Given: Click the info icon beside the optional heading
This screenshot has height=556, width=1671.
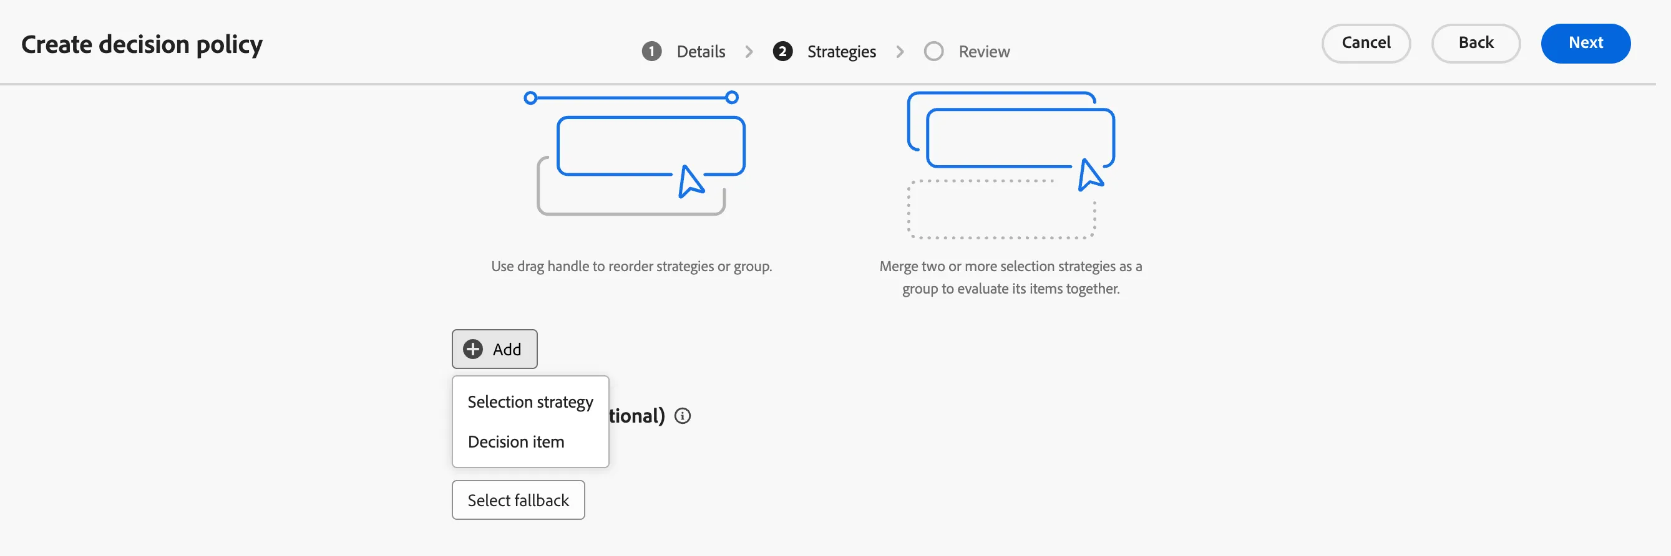Looking at the screenshot, I should (683, 415).
